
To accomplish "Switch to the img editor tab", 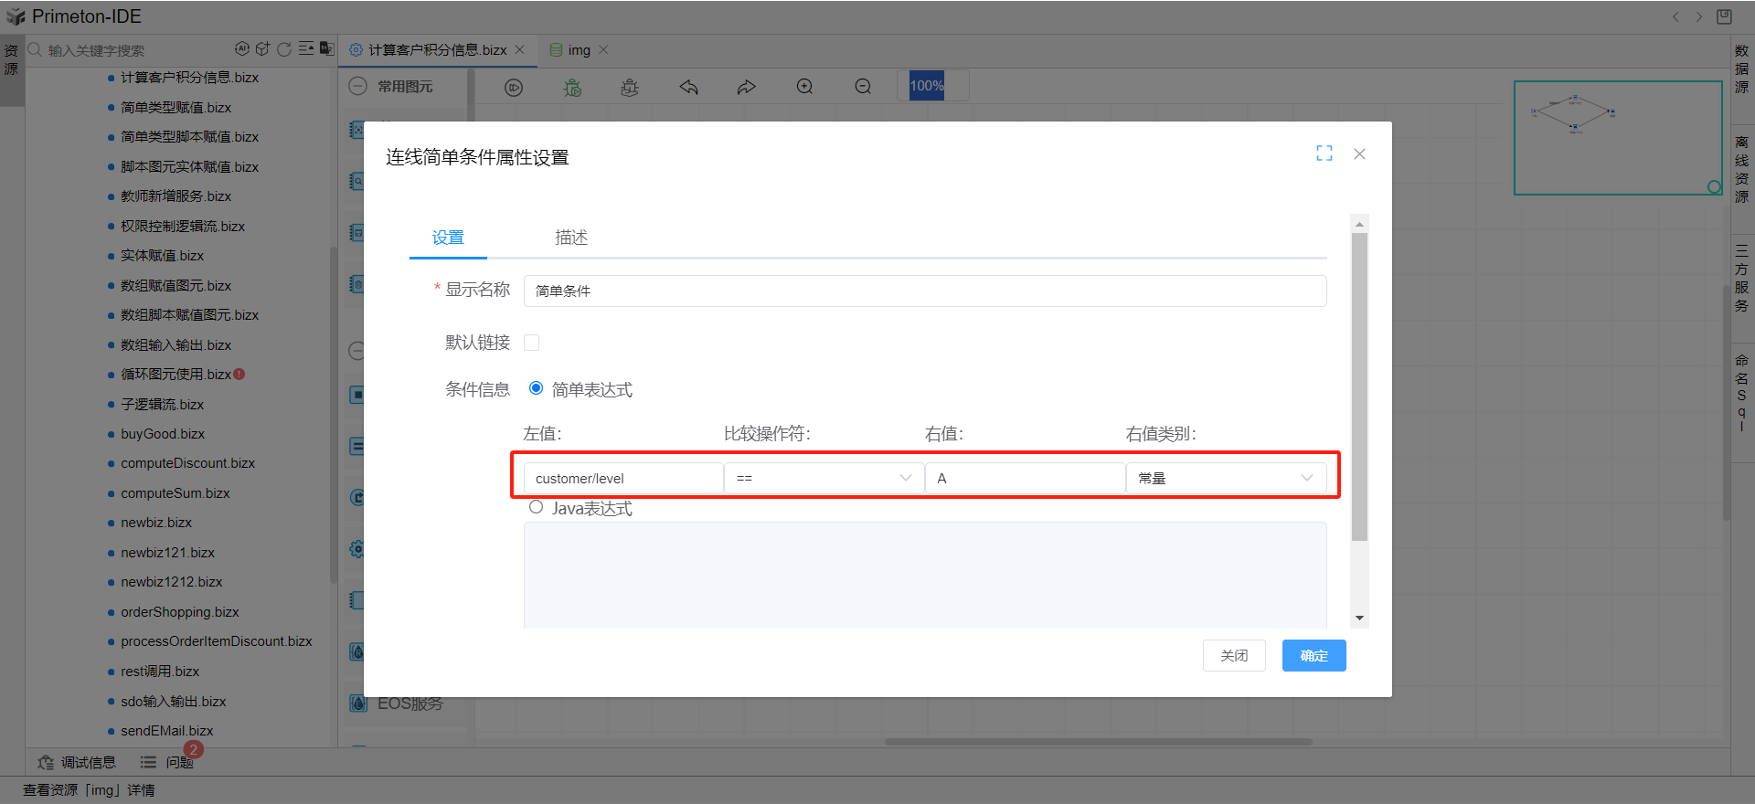I will tap(579, 50).
